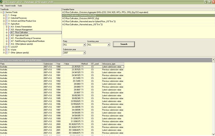Click the node icon beside 2 - Industrial Processes

pos(6,18)
